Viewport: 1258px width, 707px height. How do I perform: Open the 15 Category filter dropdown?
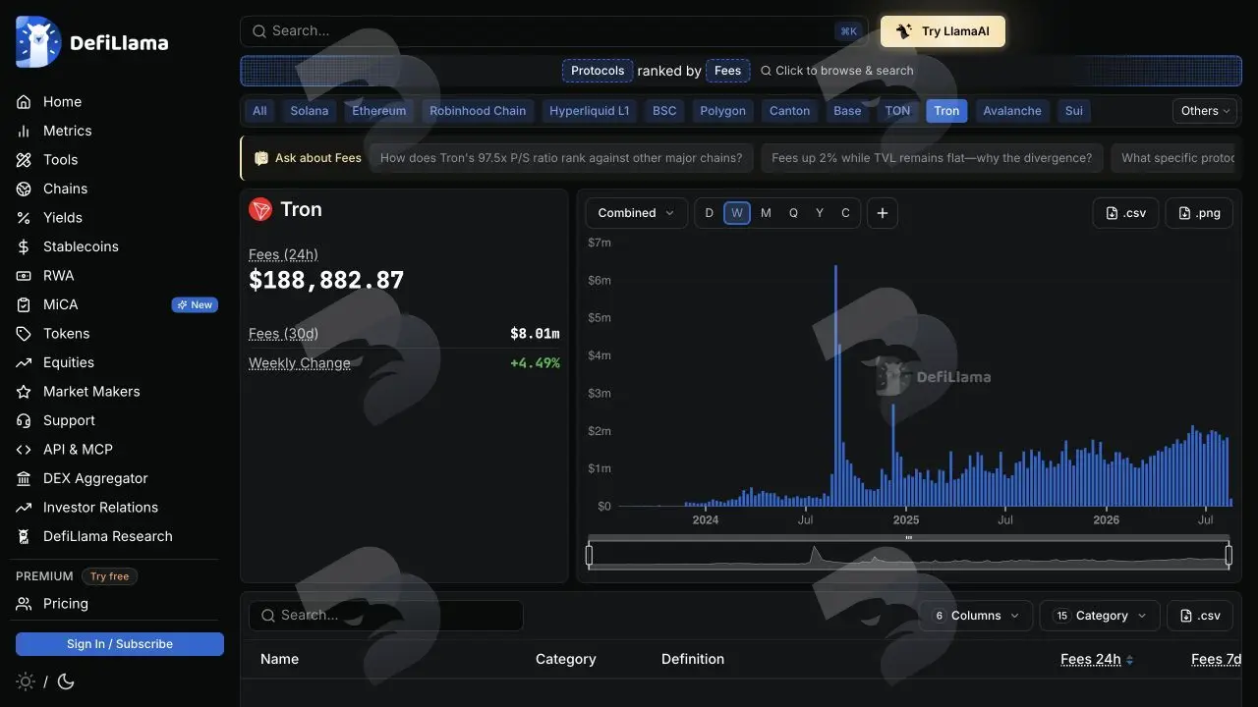point(1100,616)
